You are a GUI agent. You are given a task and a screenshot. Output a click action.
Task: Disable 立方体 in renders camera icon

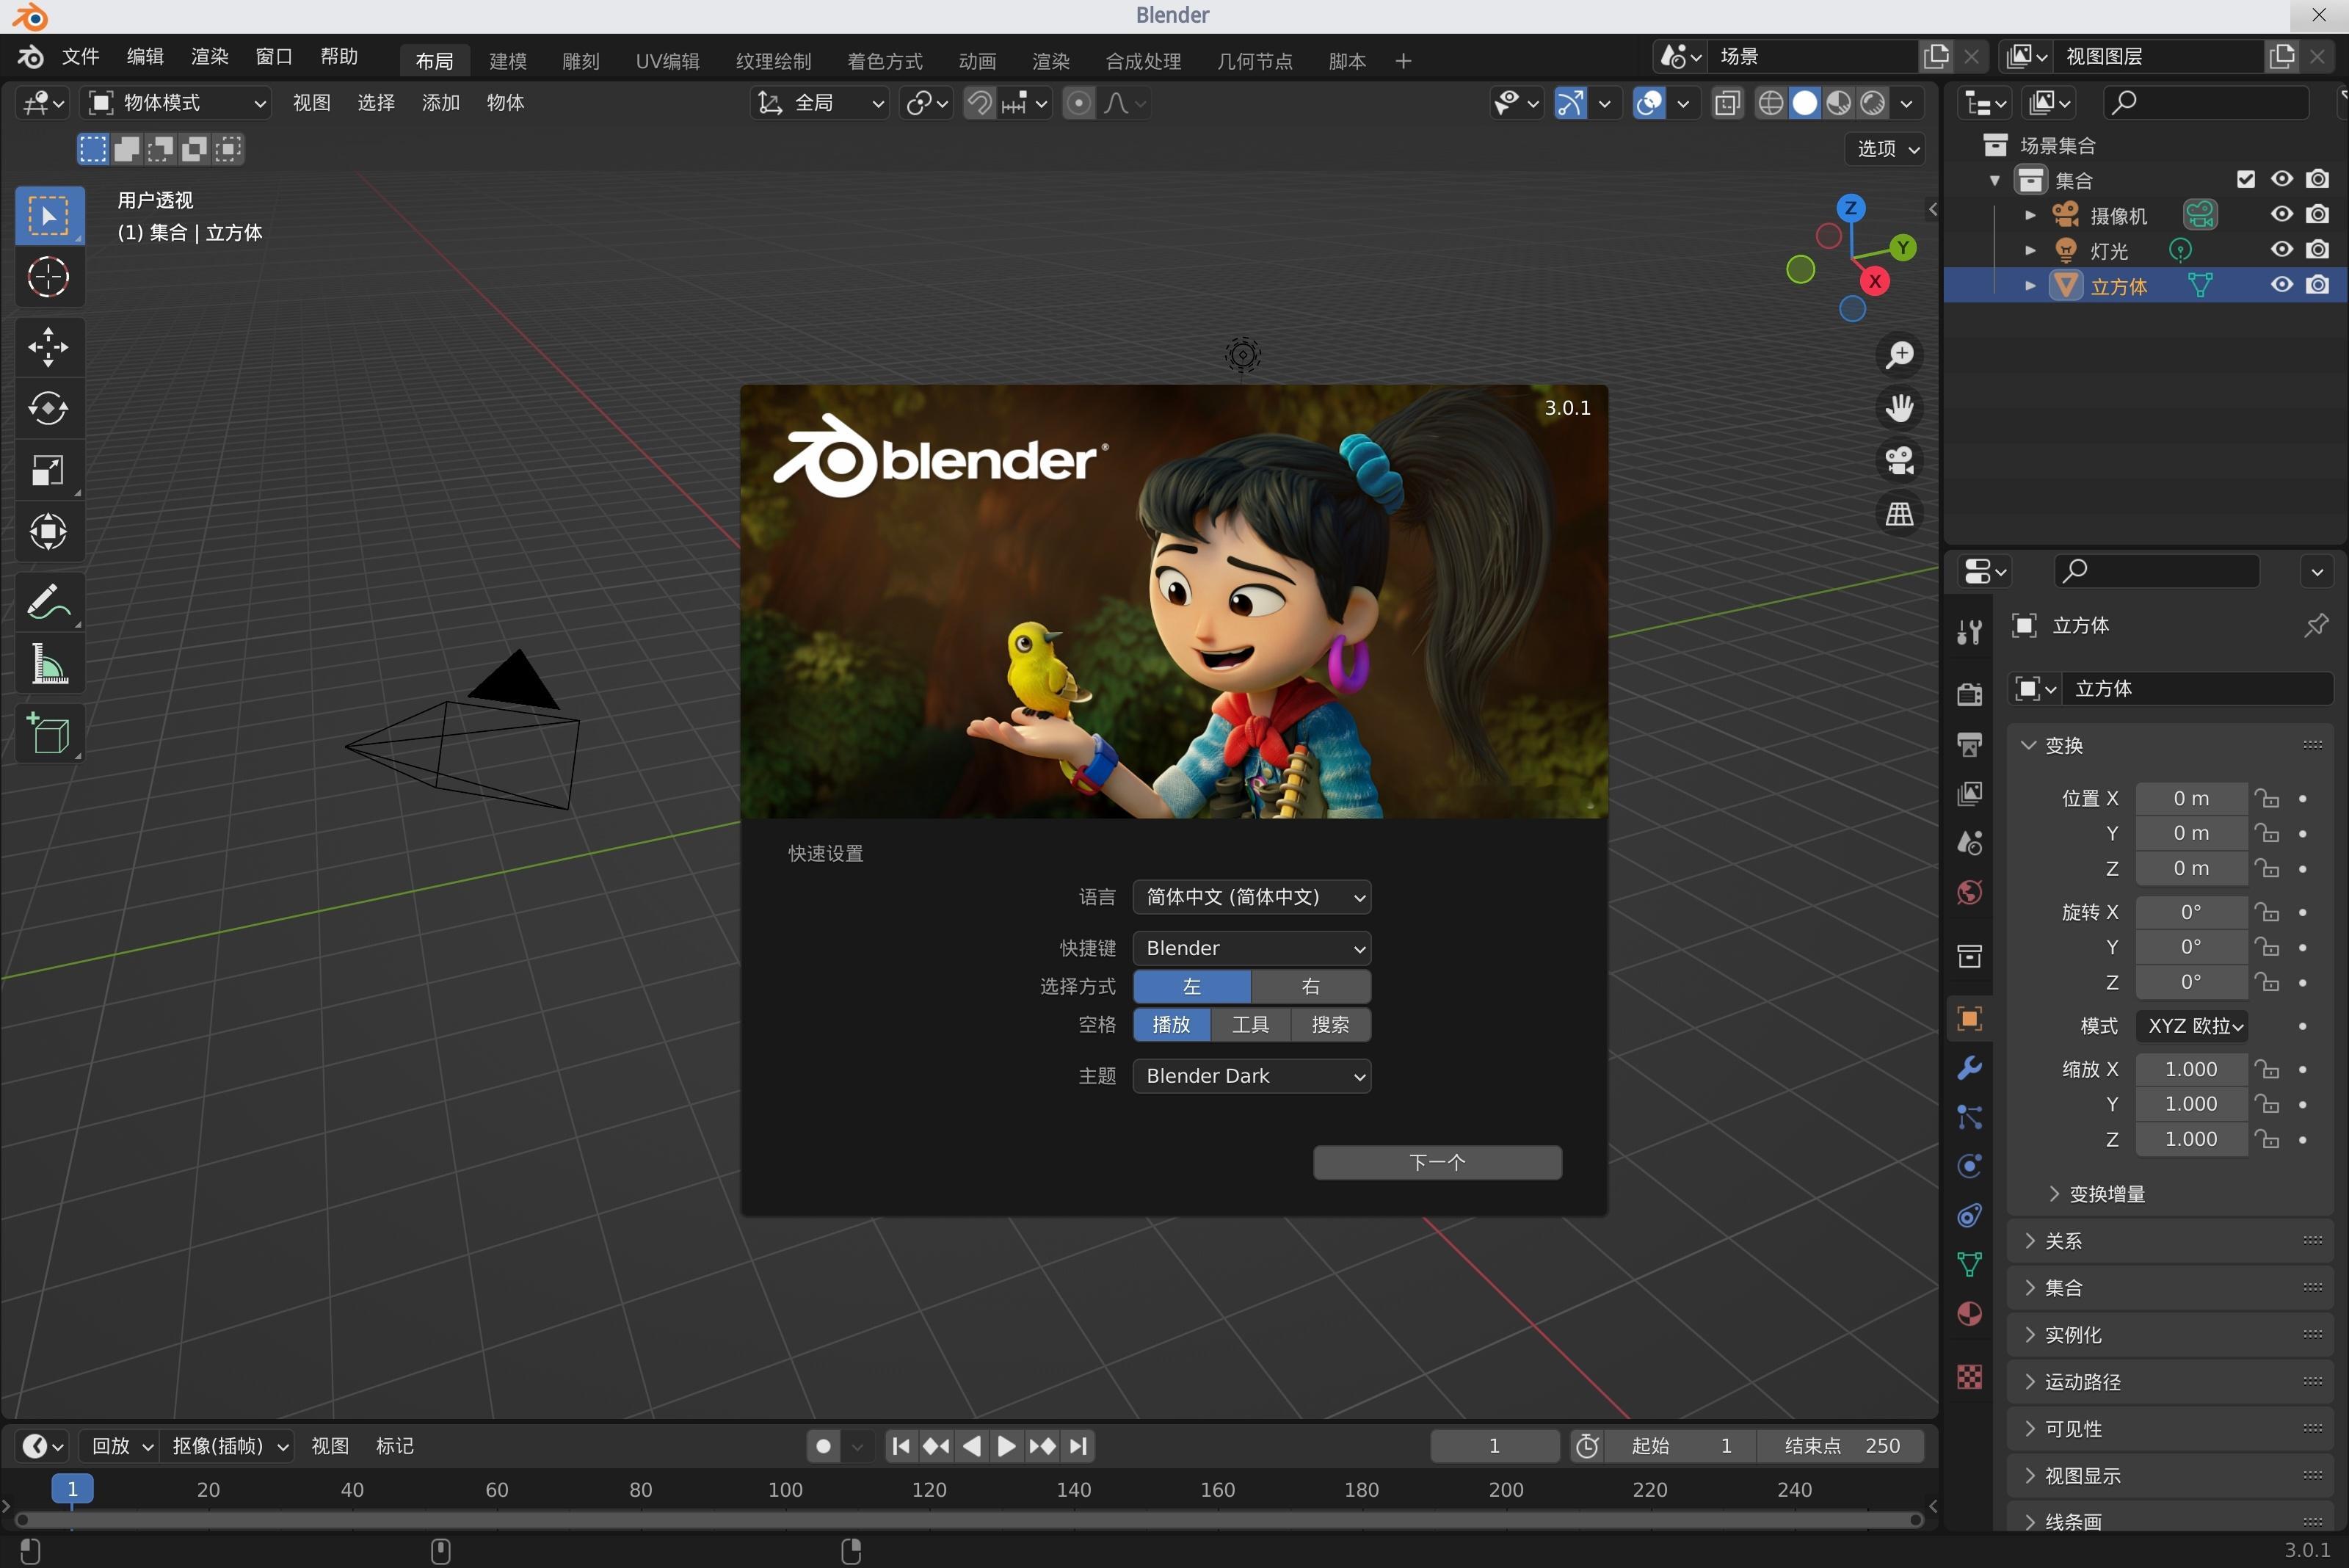[2317, 285]
